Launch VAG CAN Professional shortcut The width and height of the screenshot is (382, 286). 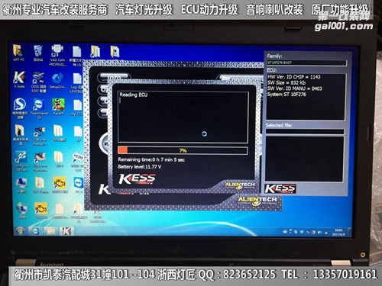pyautogui.click(x=57, y=55)
